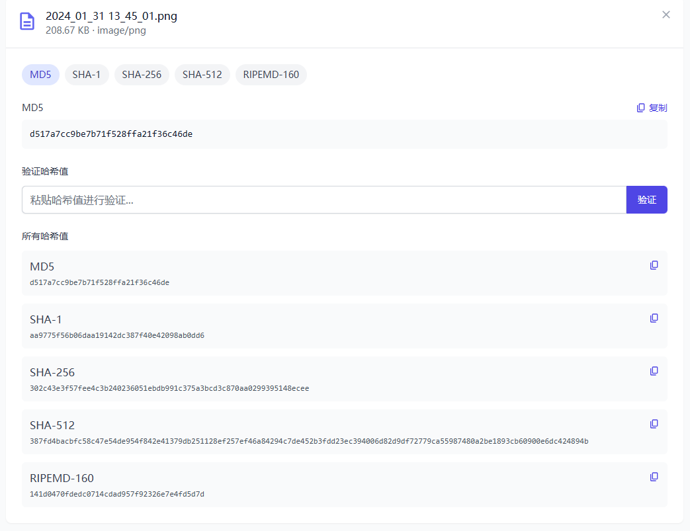Click the selected MD5 hash value box
Image resolution: width=690 pixels, height=531 pixels.
click(344, 134)
